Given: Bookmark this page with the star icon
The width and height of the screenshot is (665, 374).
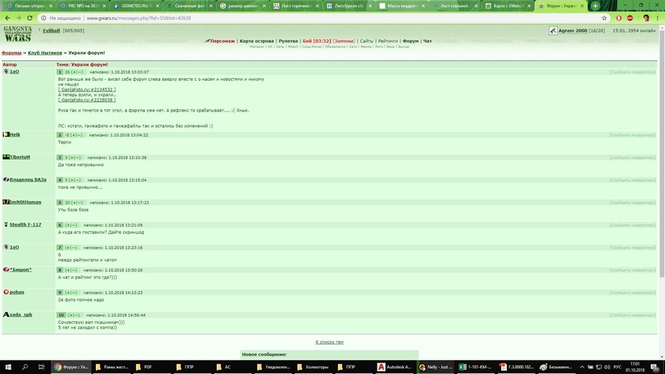Looking at the screenshot, I should click(x=604, y=18).
